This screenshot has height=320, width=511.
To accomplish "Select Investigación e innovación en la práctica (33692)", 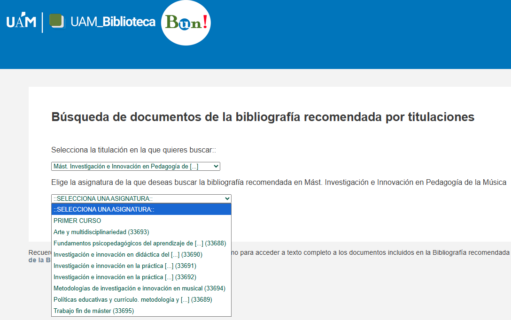I will coord(125,277).
